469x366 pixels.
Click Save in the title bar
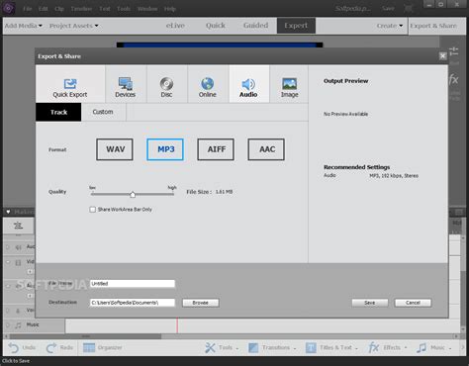[x=388, y=8]
